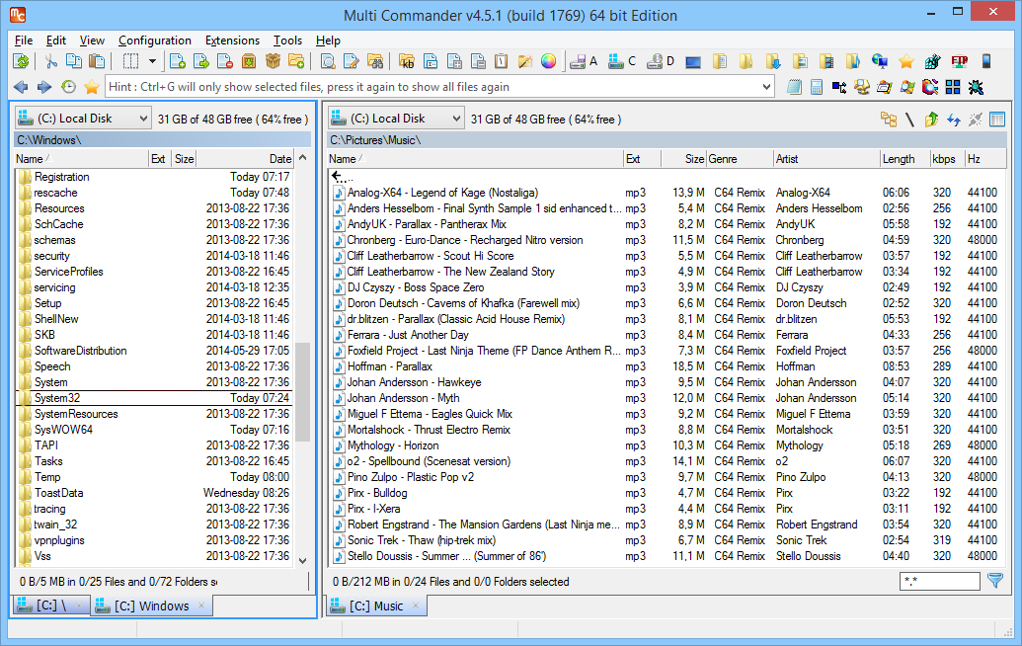
Task: Open the Downloads folder shortcut icon
Action: tap(774, 61)
